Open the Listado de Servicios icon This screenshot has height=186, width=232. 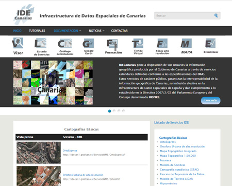[41, 47]
